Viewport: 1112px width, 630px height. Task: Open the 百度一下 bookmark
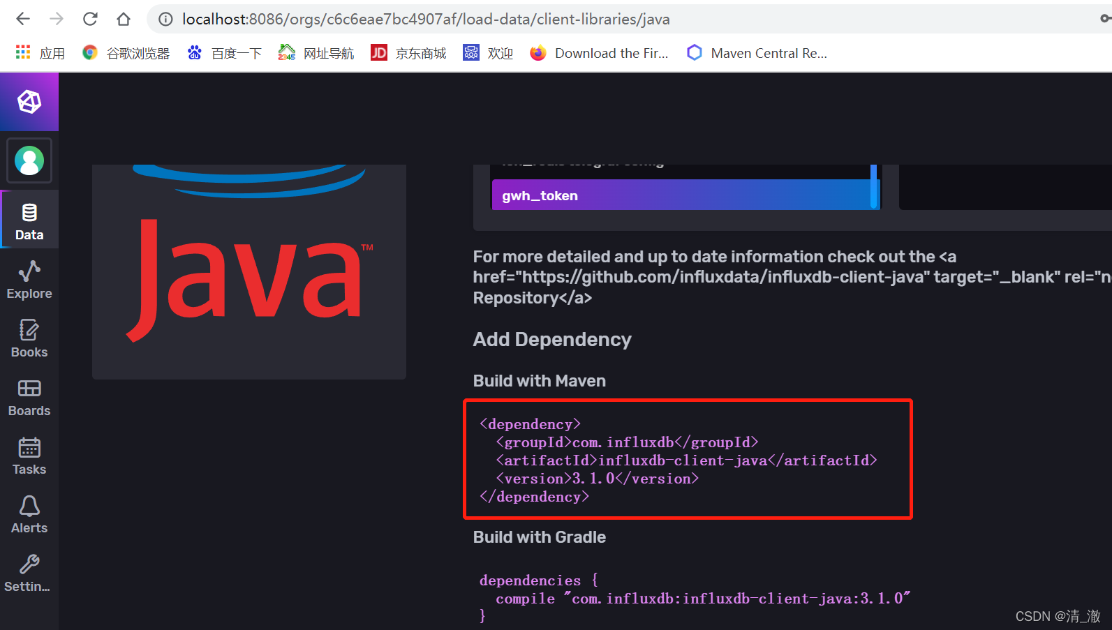point(225,53)
